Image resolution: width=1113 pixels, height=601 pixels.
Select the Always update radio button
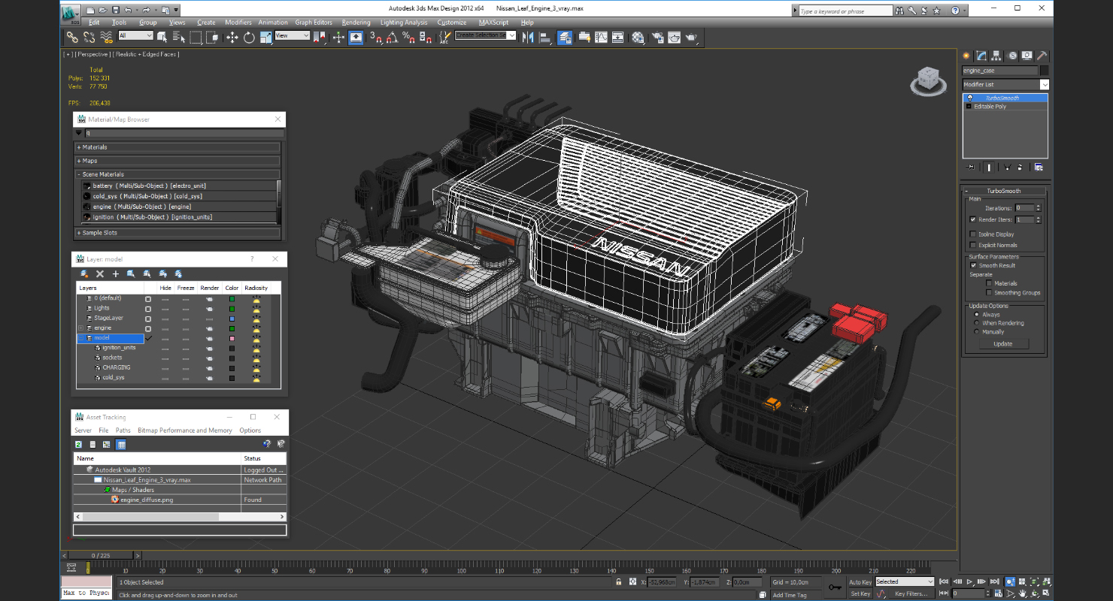977,315
